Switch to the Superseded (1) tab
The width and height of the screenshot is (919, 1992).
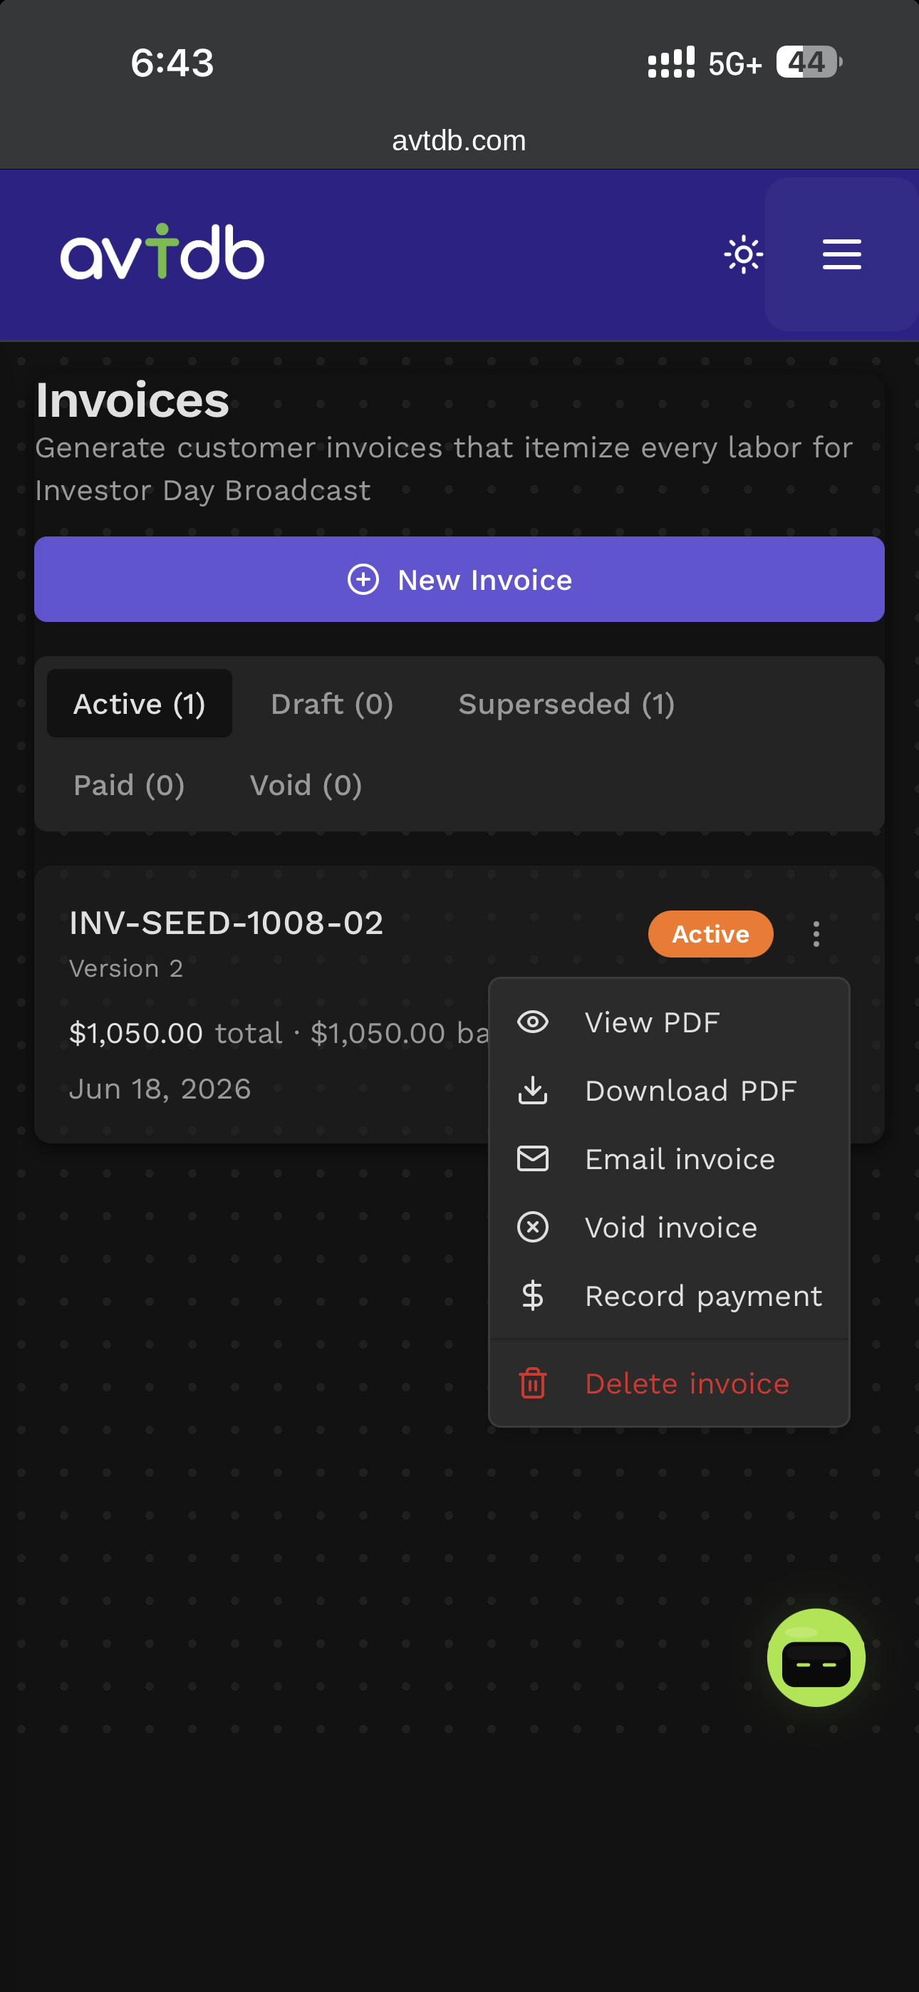pyautogui.click(x=566, y=704)
